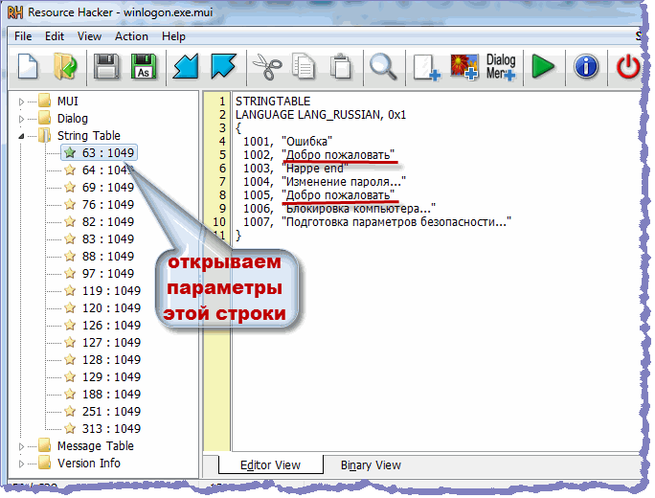Viewport: 655px width, 498px height.
Task: Select string table entry 69 : 1049
Action: click(108, 187)
